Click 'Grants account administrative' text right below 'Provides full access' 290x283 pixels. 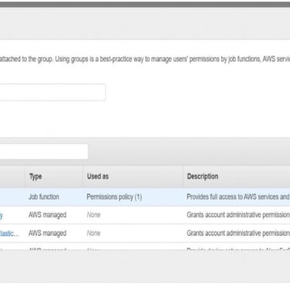click(238, 215)
